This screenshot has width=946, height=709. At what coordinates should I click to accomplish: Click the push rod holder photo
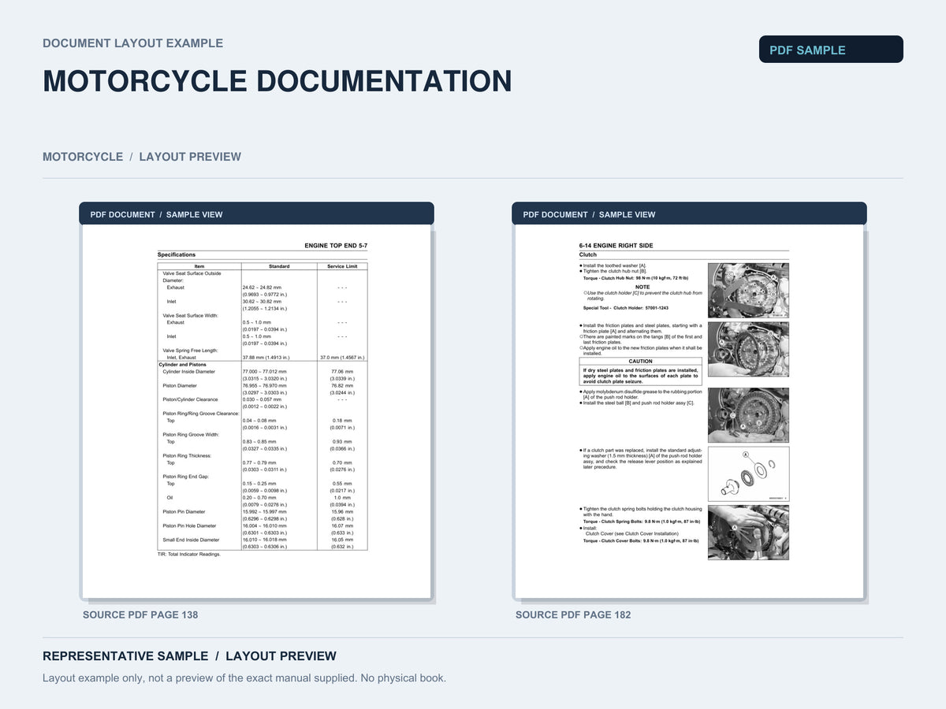(748, 415)
